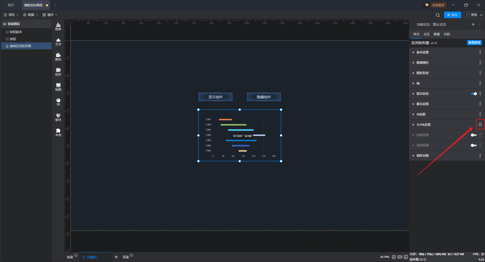Image resolution: width=485 pixels, height=262 pixels.
Task: Enable the 背景设置 toggle
Action: pyautogui.click(x=474, y=145)
